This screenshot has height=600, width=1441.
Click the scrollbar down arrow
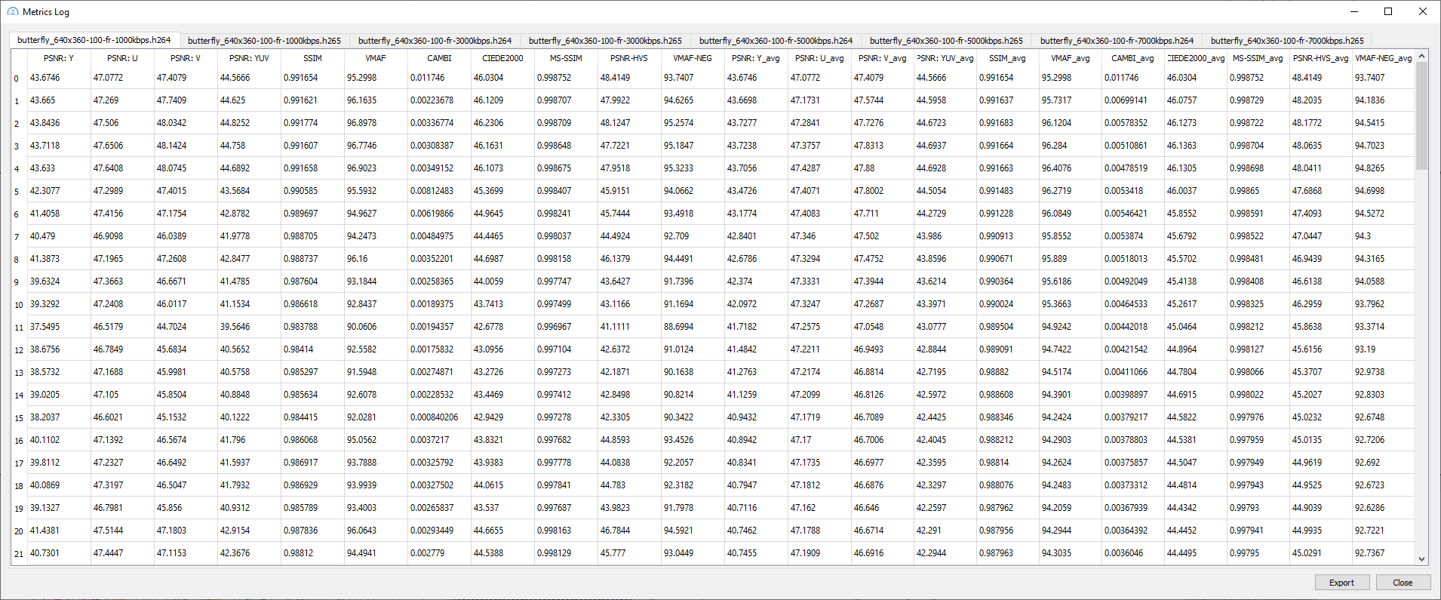(x=1421, y=559)
